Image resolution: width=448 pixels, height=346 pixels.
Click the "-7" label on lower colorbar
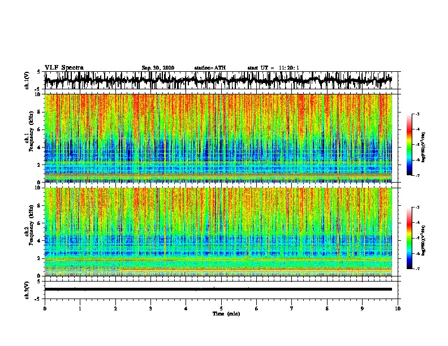(x=417, y=269)
